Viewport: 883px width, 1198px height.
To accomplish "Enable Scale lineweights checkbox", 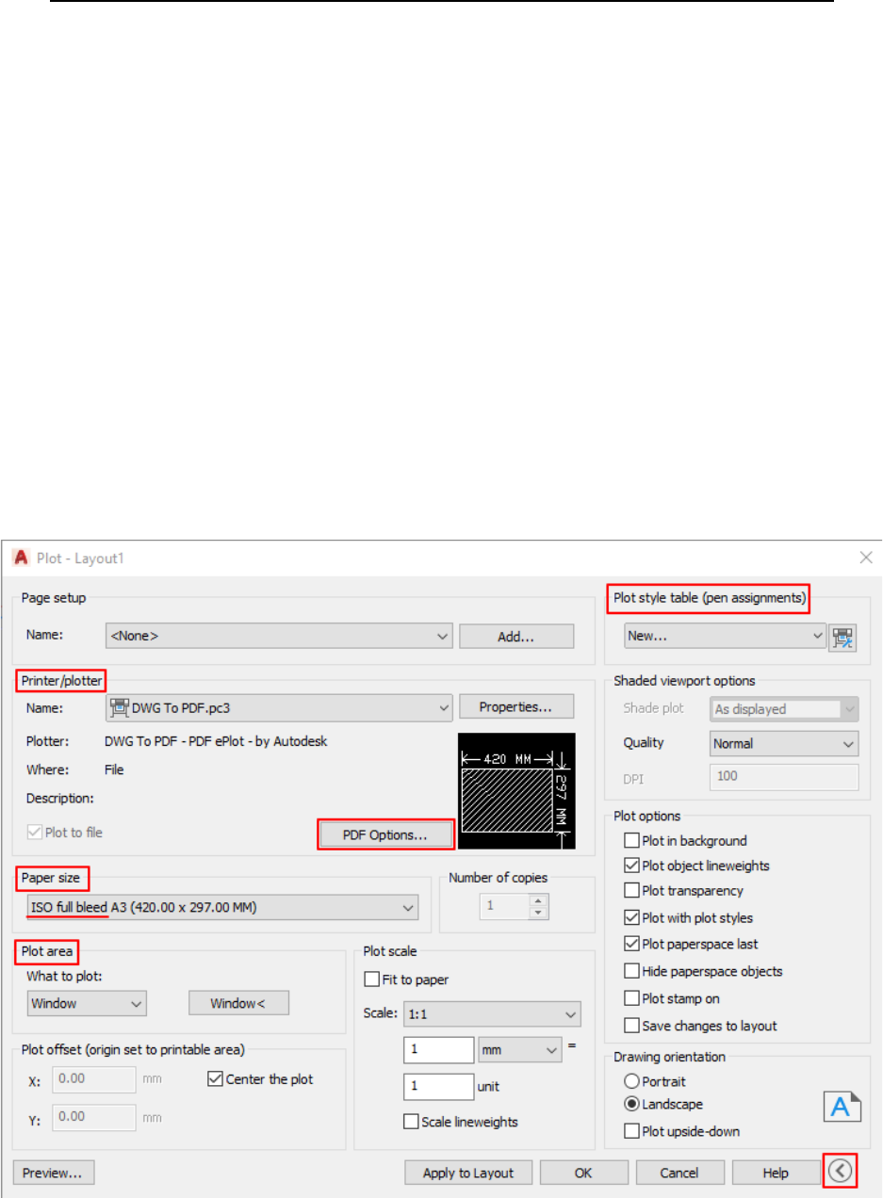I will [461, 1122].
